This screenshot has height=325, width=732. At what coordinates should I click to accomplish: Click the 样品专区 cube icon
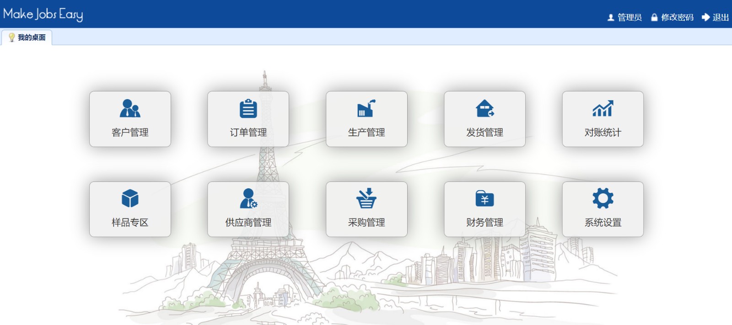(130, 198)
